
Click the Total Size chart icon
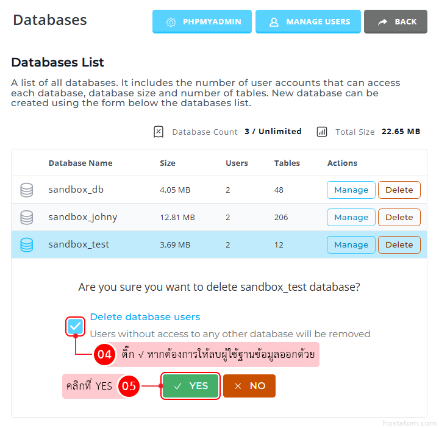point(322,132)
